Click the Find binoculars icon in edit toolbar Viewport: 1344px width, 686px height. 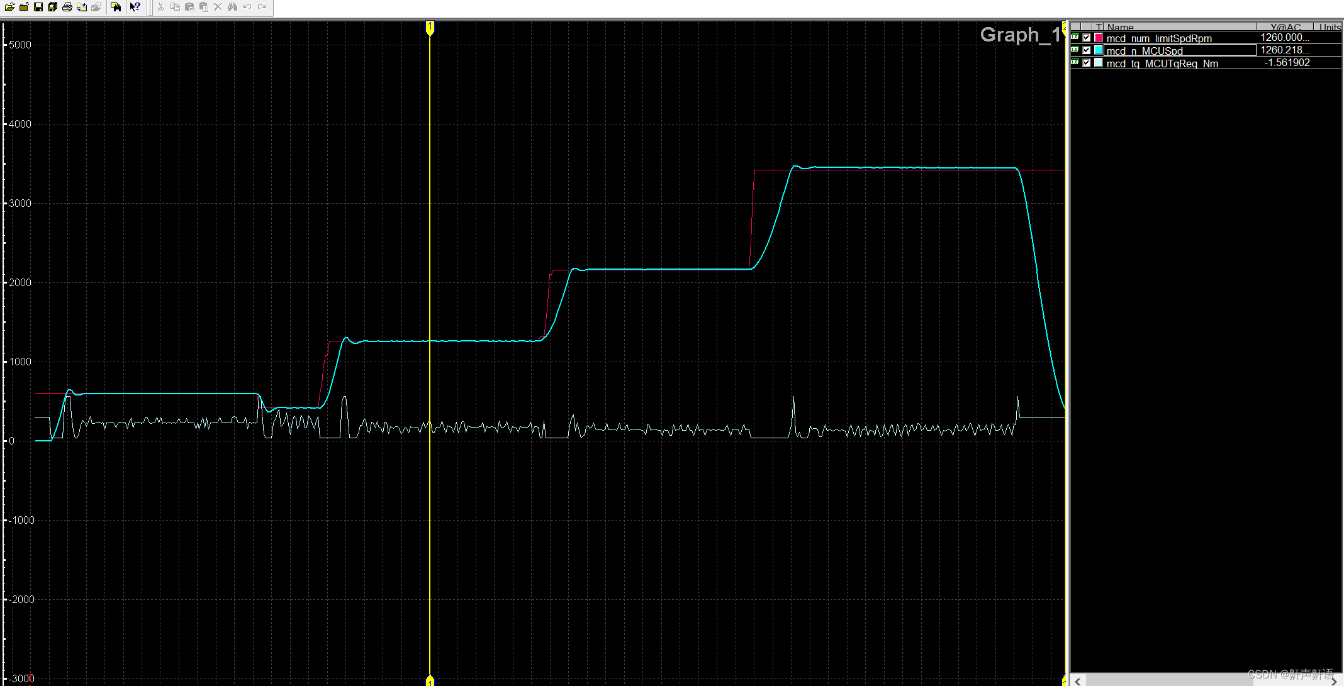coord(233,7)
